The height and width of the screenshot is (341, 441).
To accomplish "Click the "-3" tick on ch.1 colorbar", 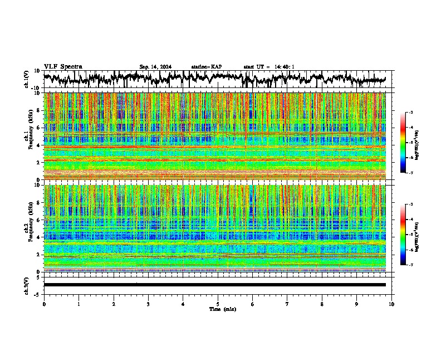I will point(410,112).
